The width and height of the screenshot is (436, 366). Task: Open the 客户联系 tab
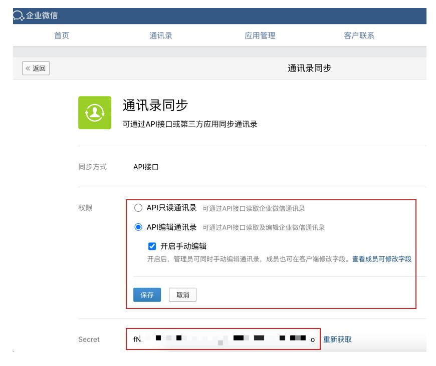coord(359,36)
